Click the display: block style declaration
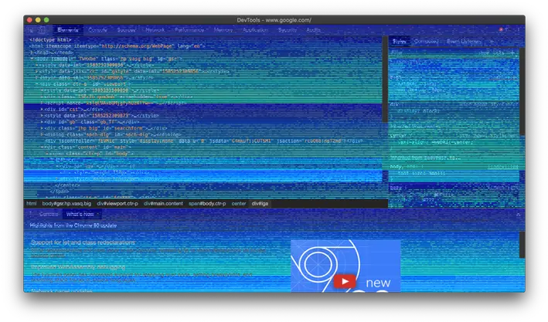Screen dimensions: 548x322 [x=418, y=110]
